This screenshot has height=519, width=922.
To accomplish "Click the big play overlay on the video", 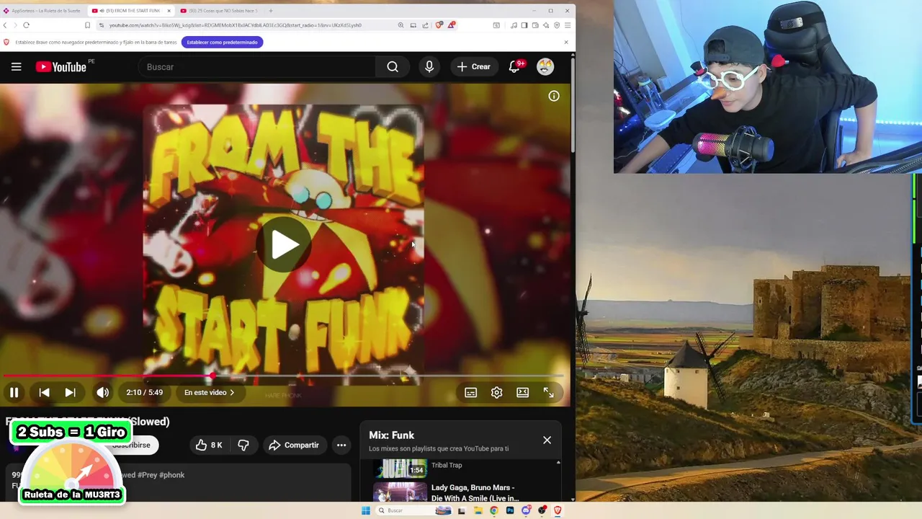I will tap(284, 245).
